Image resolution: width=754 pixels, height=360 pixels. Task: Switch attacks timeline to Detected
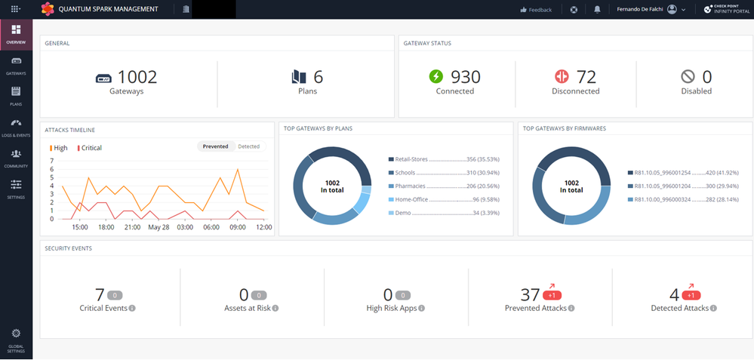tap(248, 146)
